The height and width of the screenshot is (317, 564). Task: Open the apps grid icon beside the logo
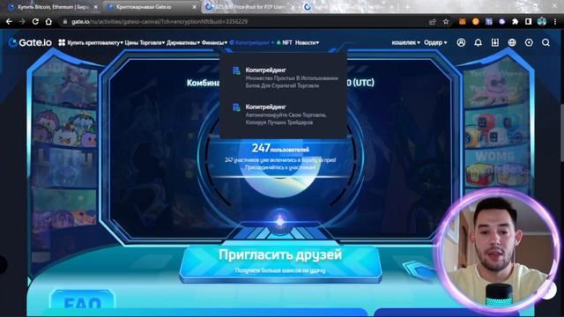[62, 43]
